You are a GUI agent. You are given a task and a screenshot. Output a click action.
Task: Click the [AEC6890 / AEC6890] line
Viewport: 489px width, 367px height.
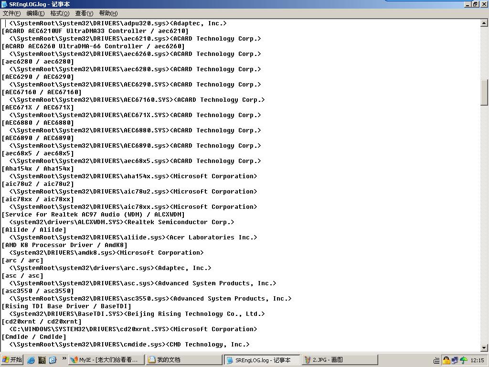click(x=38, y=138)
